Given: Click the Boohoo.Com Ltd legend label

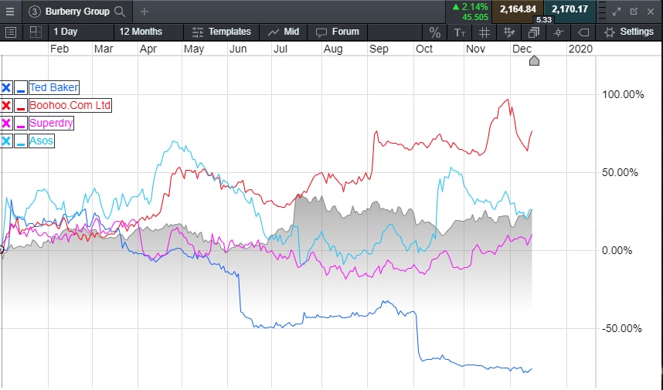Looking at the screenshot, I should click(70, 105).
